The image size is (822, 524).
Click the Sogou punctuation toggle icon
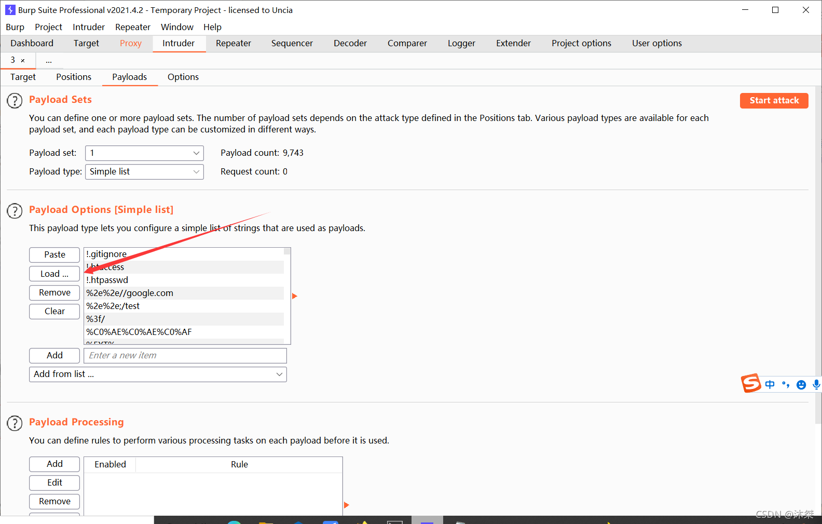[786, 384]
